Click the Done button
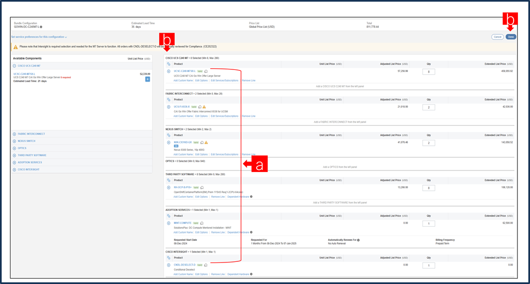Image resolution: width=530 pixels, height=284 pixels. [x=511, y=37]
